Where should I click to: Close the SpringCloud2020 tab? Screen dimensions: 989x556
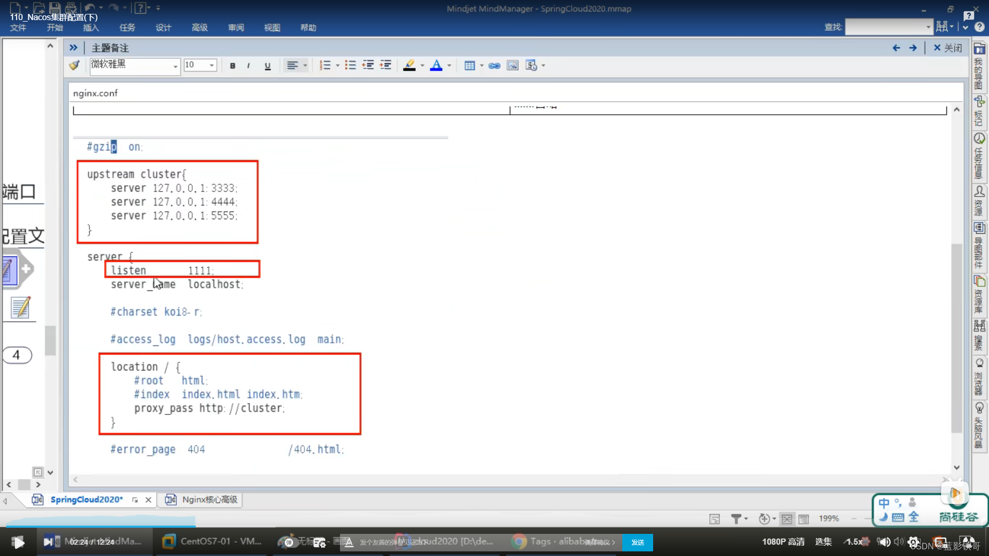point(148,500)
